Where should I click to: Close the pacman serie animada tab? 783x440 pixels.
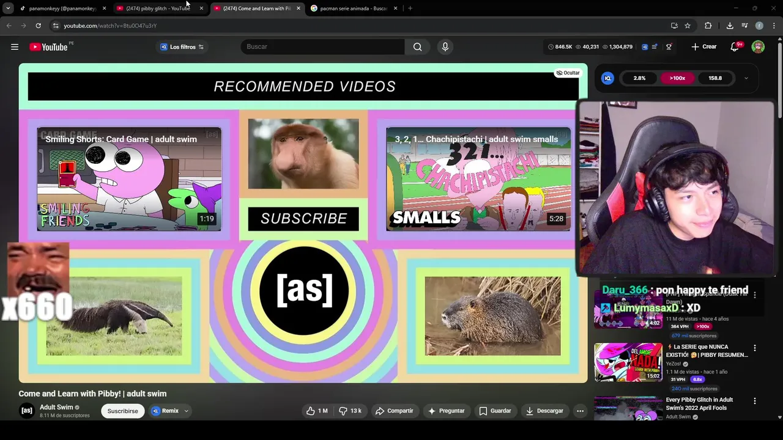[395, 9]
